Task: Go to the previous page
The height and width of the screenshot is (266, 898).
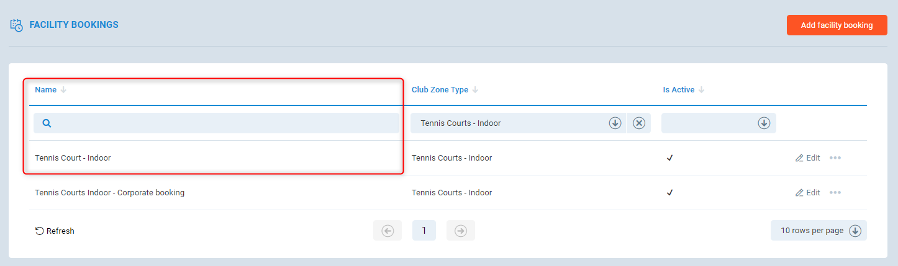Action: click(x=388, y=231)
